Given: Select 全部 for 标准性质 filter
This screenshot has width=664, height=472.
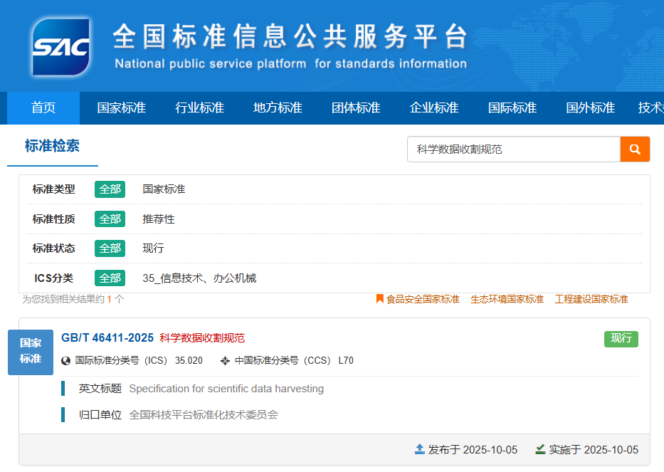Looking at the screenshot, I should pyautogui.click(x=110, y=219).
